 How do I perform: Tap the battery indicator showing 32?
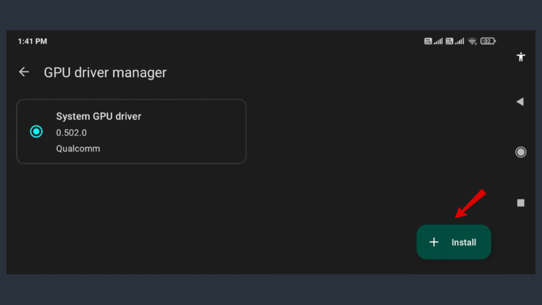(487, 41)
